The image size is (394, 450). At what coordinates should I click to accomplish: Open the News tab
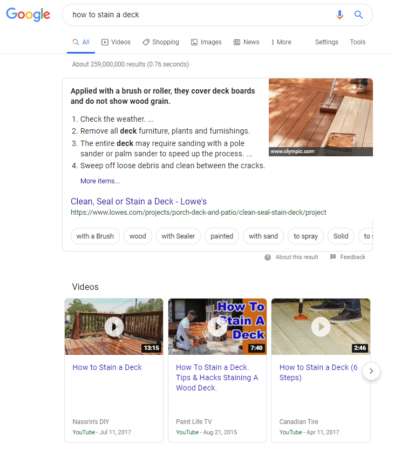pyautogui.click(x=247, y=42)
